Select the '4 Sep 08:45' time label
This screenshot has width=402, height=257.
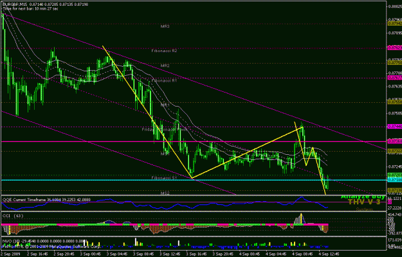tap(301, 254)
